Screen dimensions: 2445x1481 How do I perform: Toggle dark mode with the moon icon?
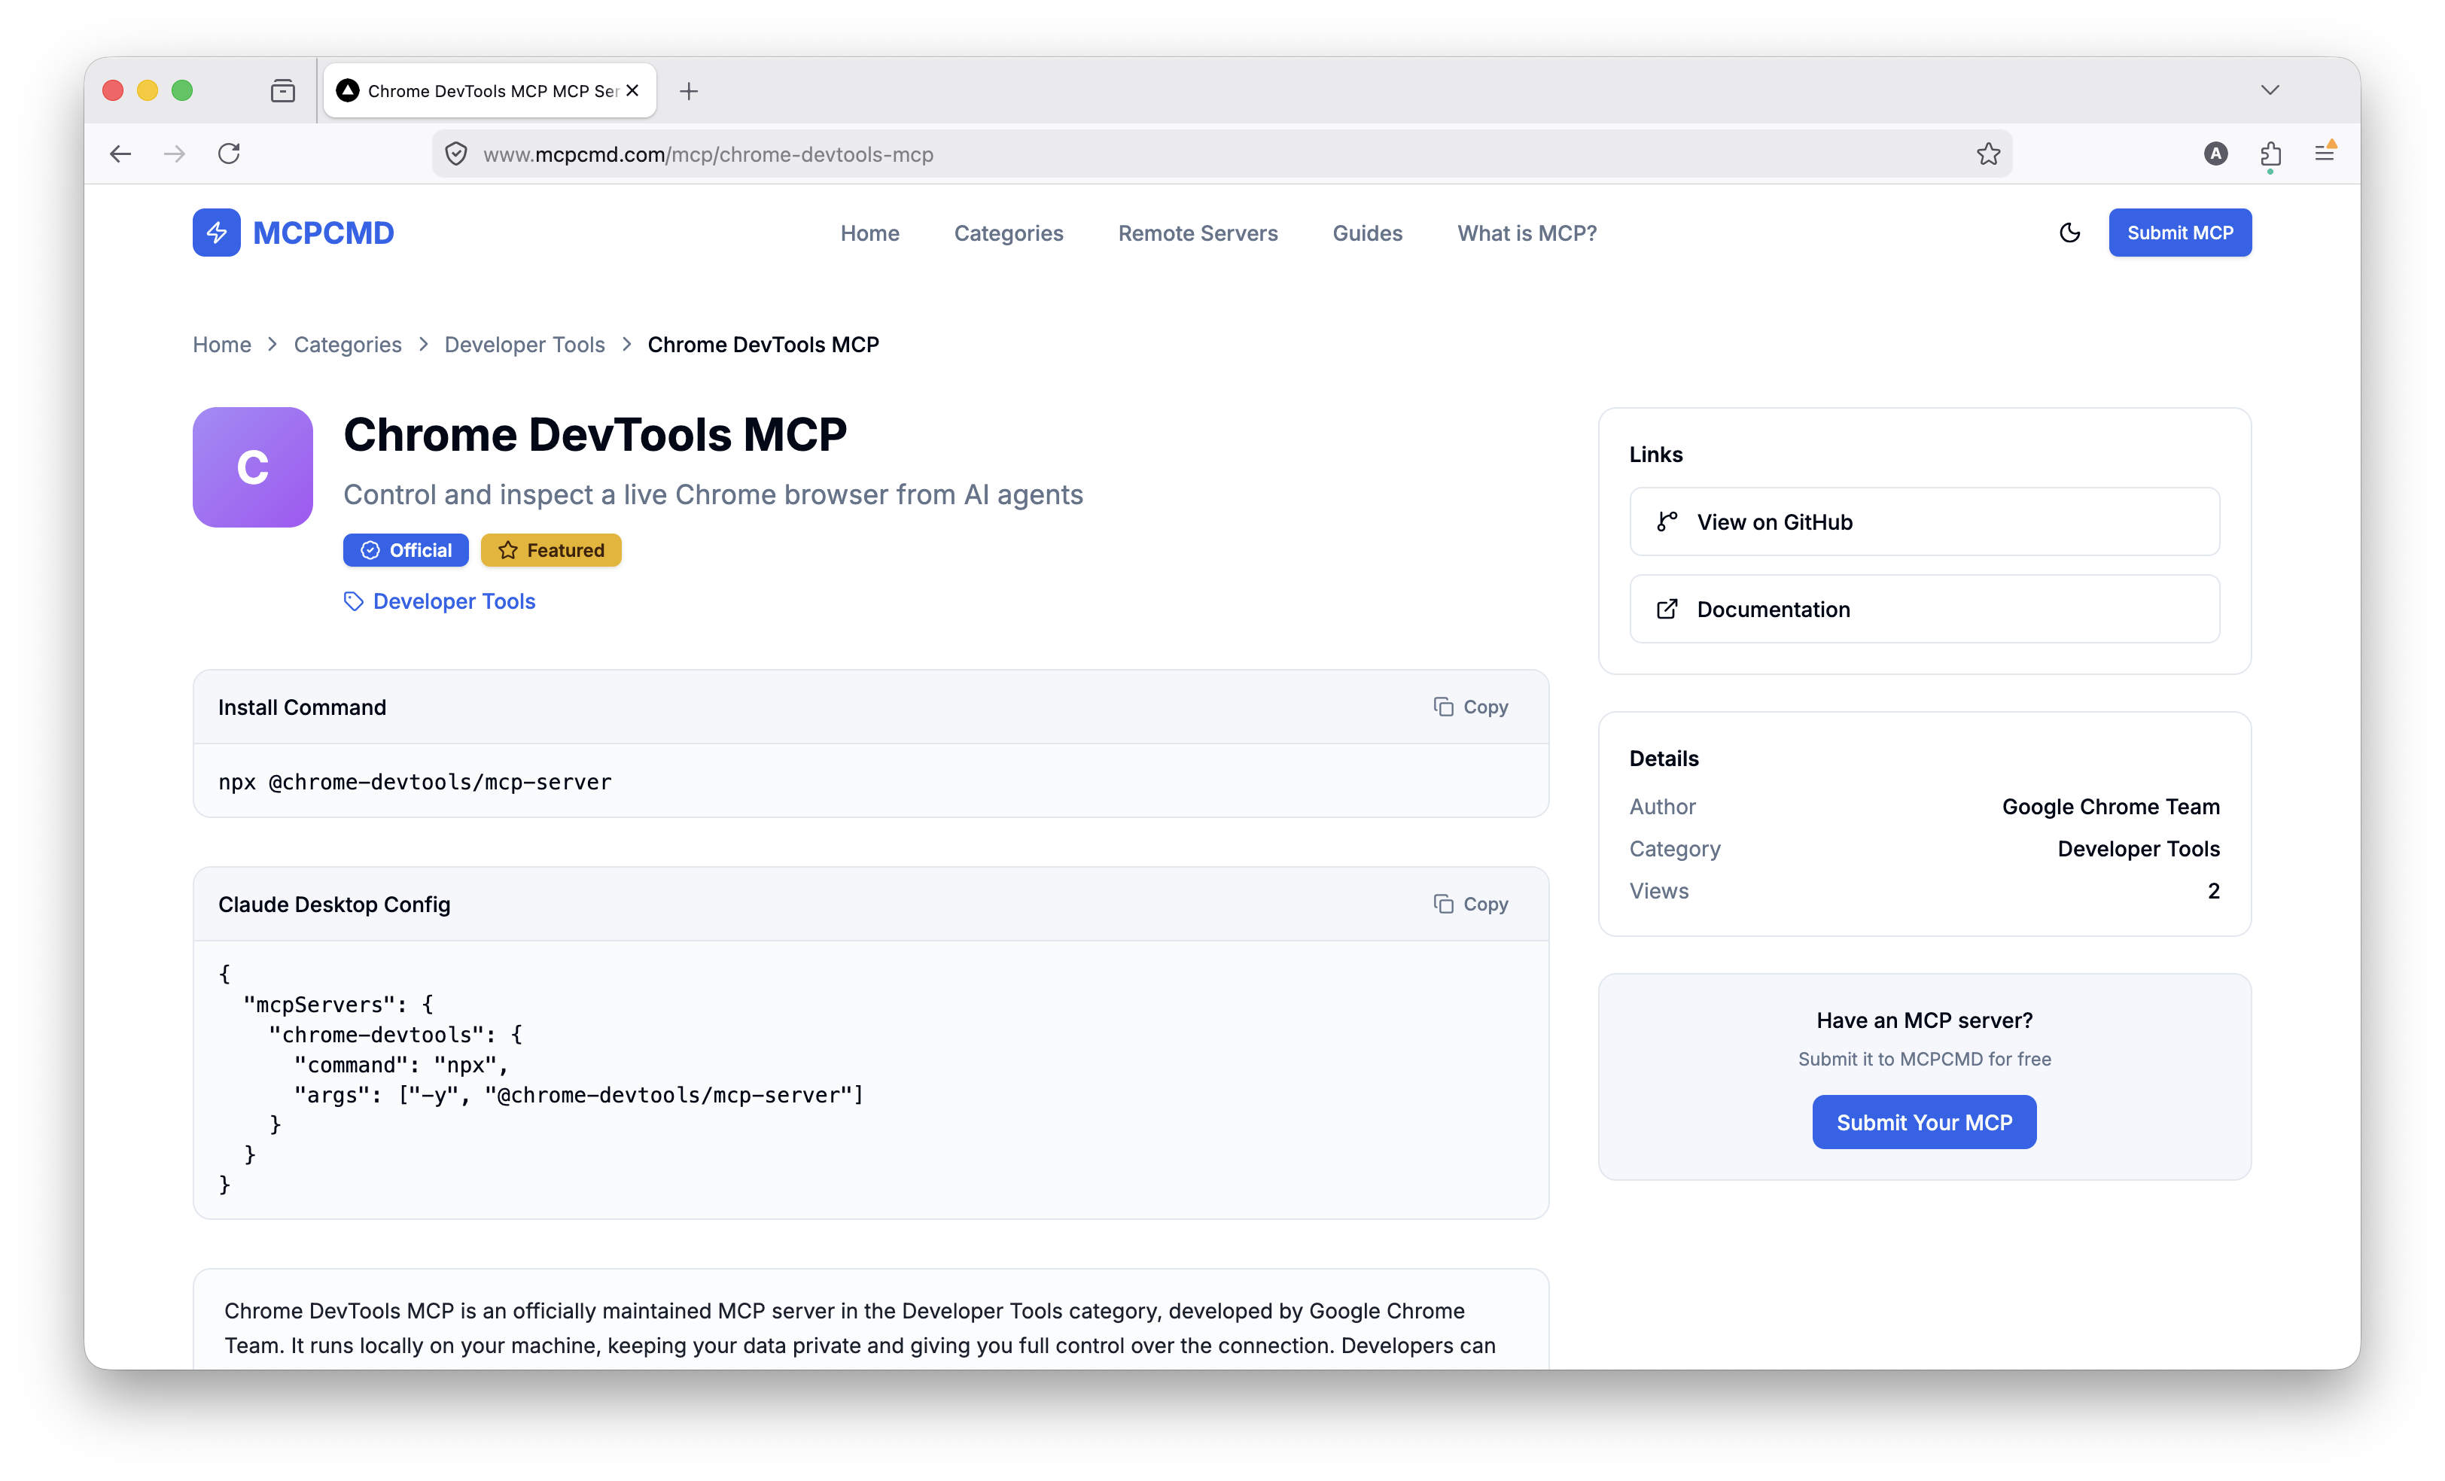click(x=2069, y=232)
